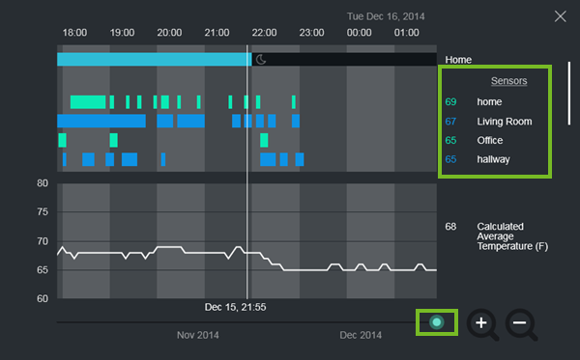Click the 65 Office temperature value

click(450, 141)
